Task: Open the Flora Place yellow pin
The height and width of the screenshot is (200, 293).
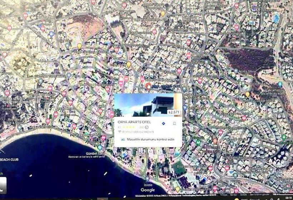Action: pyautogui.click(x=129, y=65)
